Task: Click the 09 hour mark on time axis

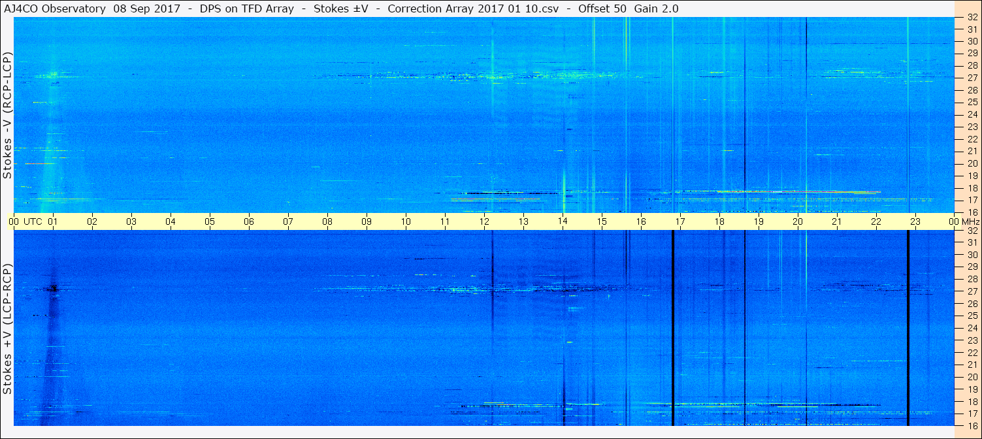Action: coord(367,221)
